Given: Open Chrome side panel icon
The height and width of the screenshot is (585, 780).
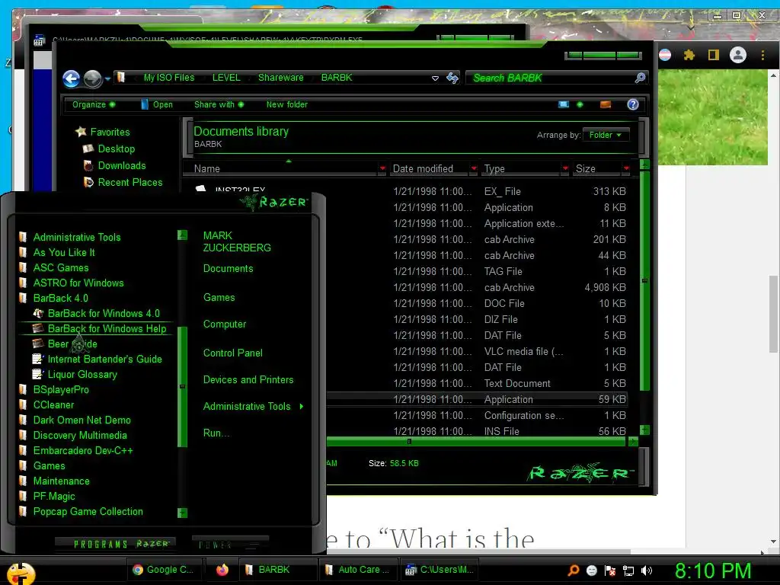Looking at the screenshot, I should point(713,55).
